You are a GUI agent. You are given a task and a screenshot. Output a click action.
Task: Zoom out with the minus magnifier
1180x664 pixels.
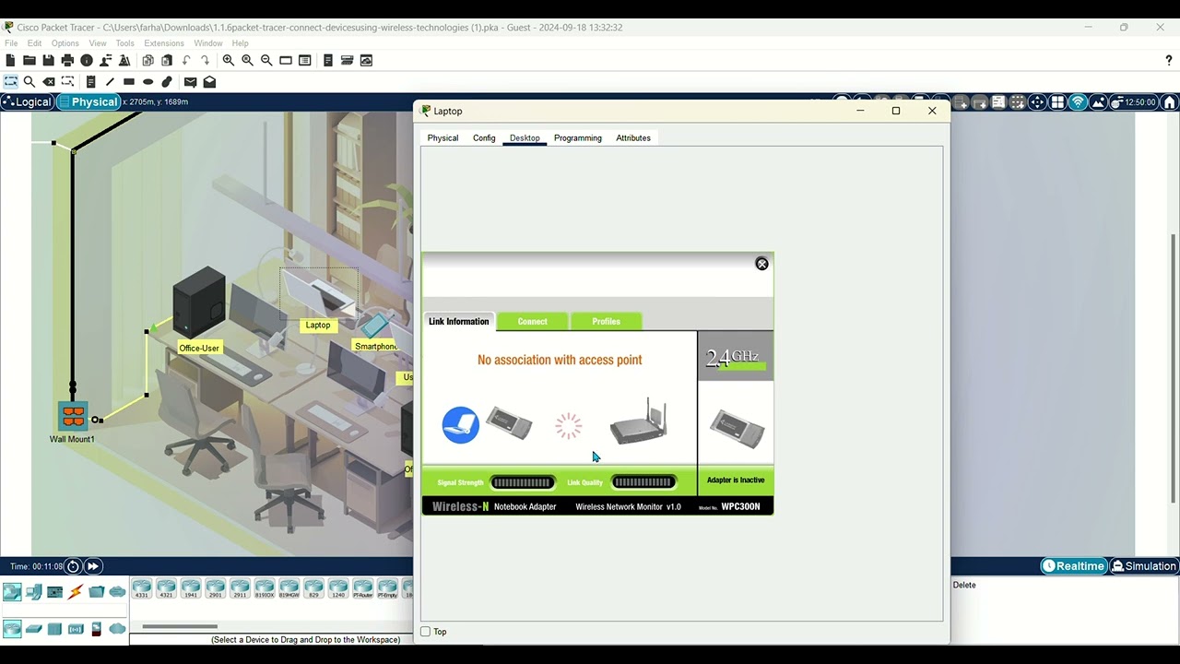(266, 60)
